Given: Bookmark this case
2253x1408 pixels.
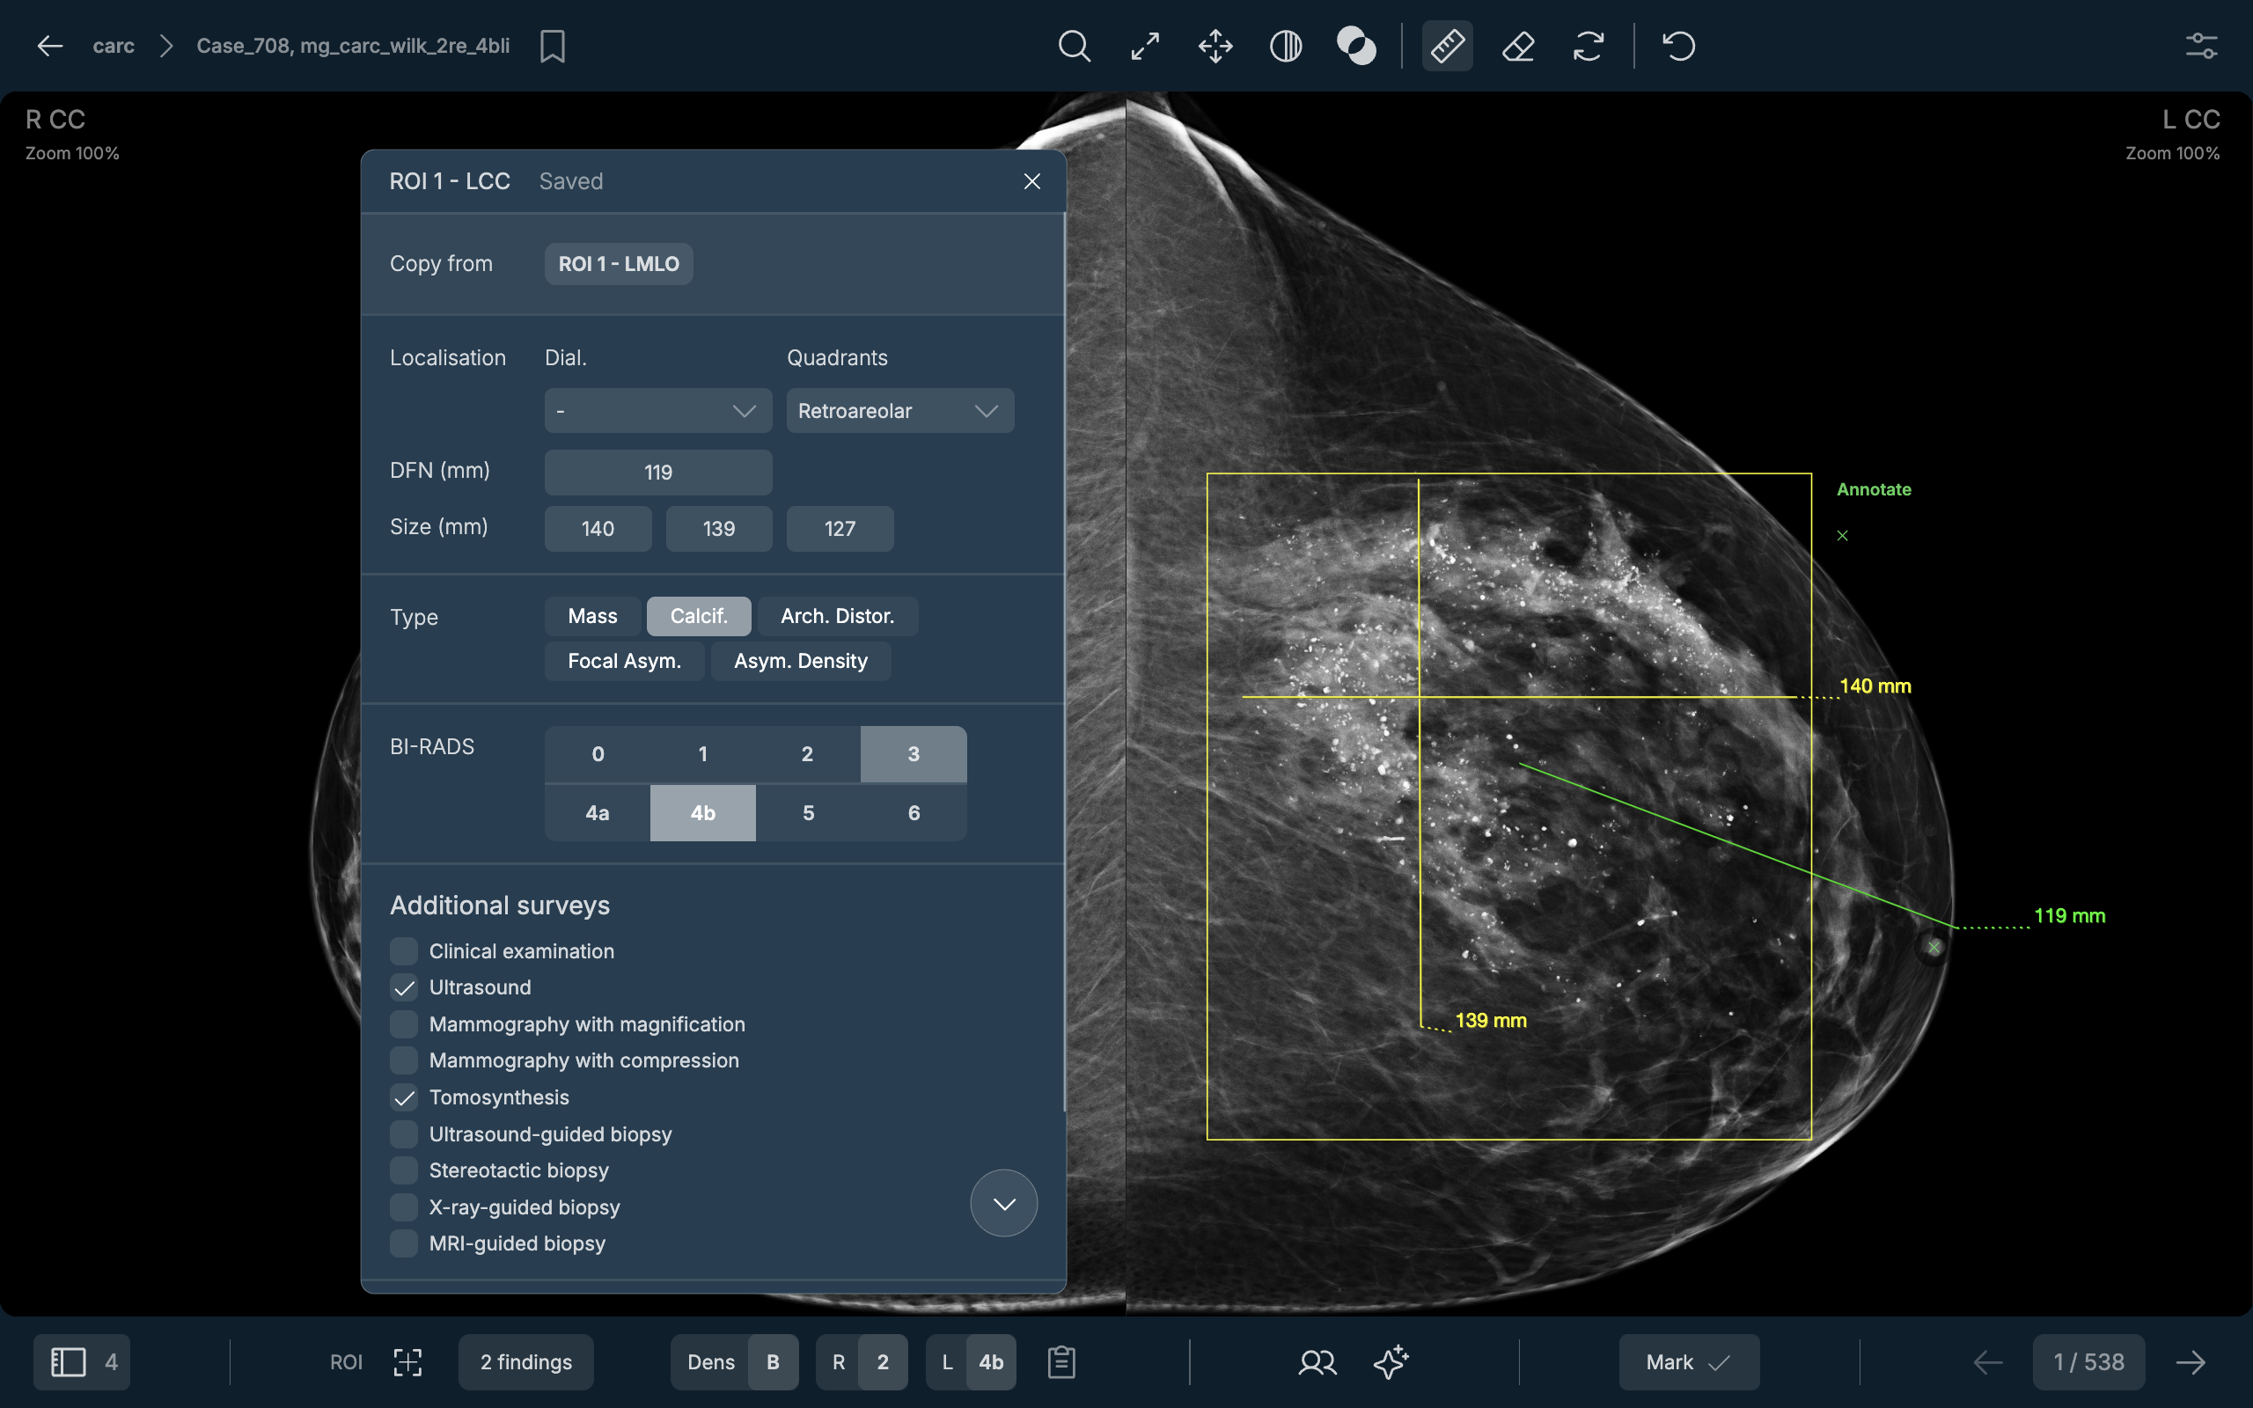Looking at the screenshot, I should [552, 46].
